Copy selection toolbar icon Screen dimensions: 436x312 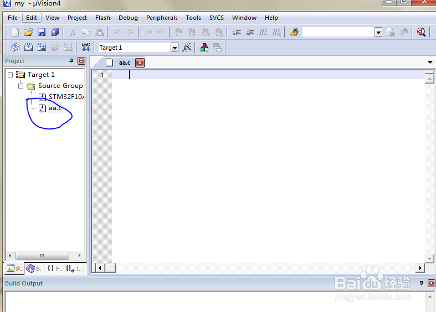(x=86, y=32)
